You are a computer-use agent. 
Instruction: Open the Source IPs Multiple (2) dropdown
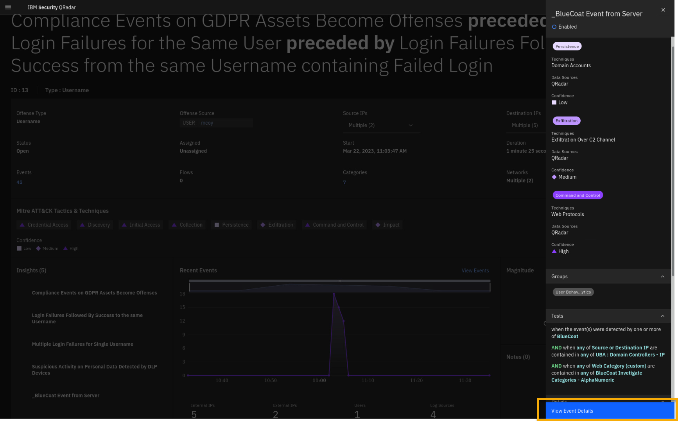(381, 125)
